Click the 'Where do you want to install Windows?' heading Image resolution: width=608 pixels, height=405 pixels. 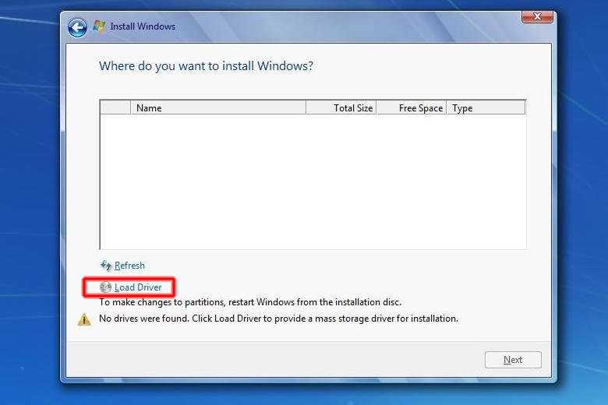point(206,66)
